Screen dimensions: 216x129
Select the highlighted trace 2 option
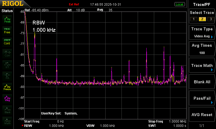point(202,19)
